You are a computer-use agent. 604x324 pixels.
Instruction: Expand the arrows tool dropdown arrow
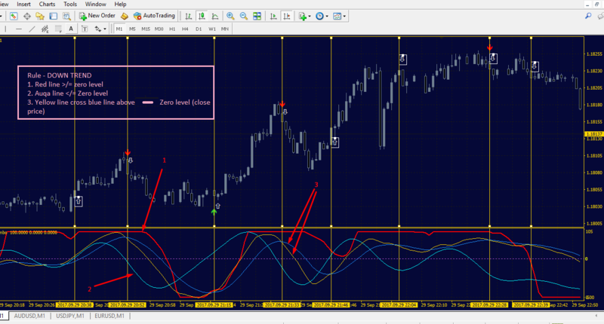tap(105, 29)
